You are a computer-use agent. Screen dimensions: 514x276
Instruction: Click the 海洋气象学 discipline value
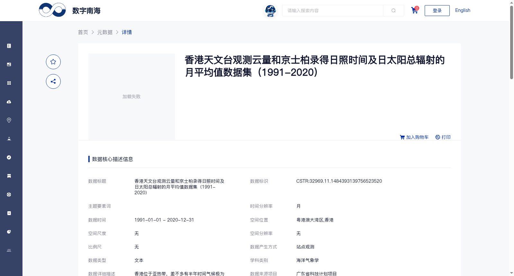point(307,260)
